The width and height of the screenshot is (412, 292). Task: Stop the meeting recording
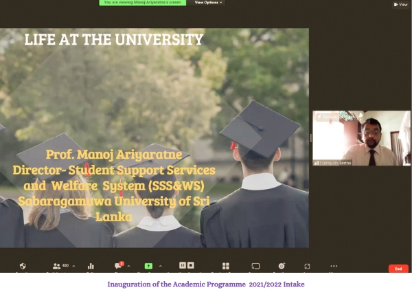[191, 265]
